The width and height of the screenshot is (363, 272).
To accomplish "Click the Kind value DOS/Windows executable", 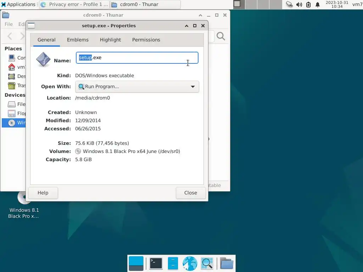I will click(105, 76).
